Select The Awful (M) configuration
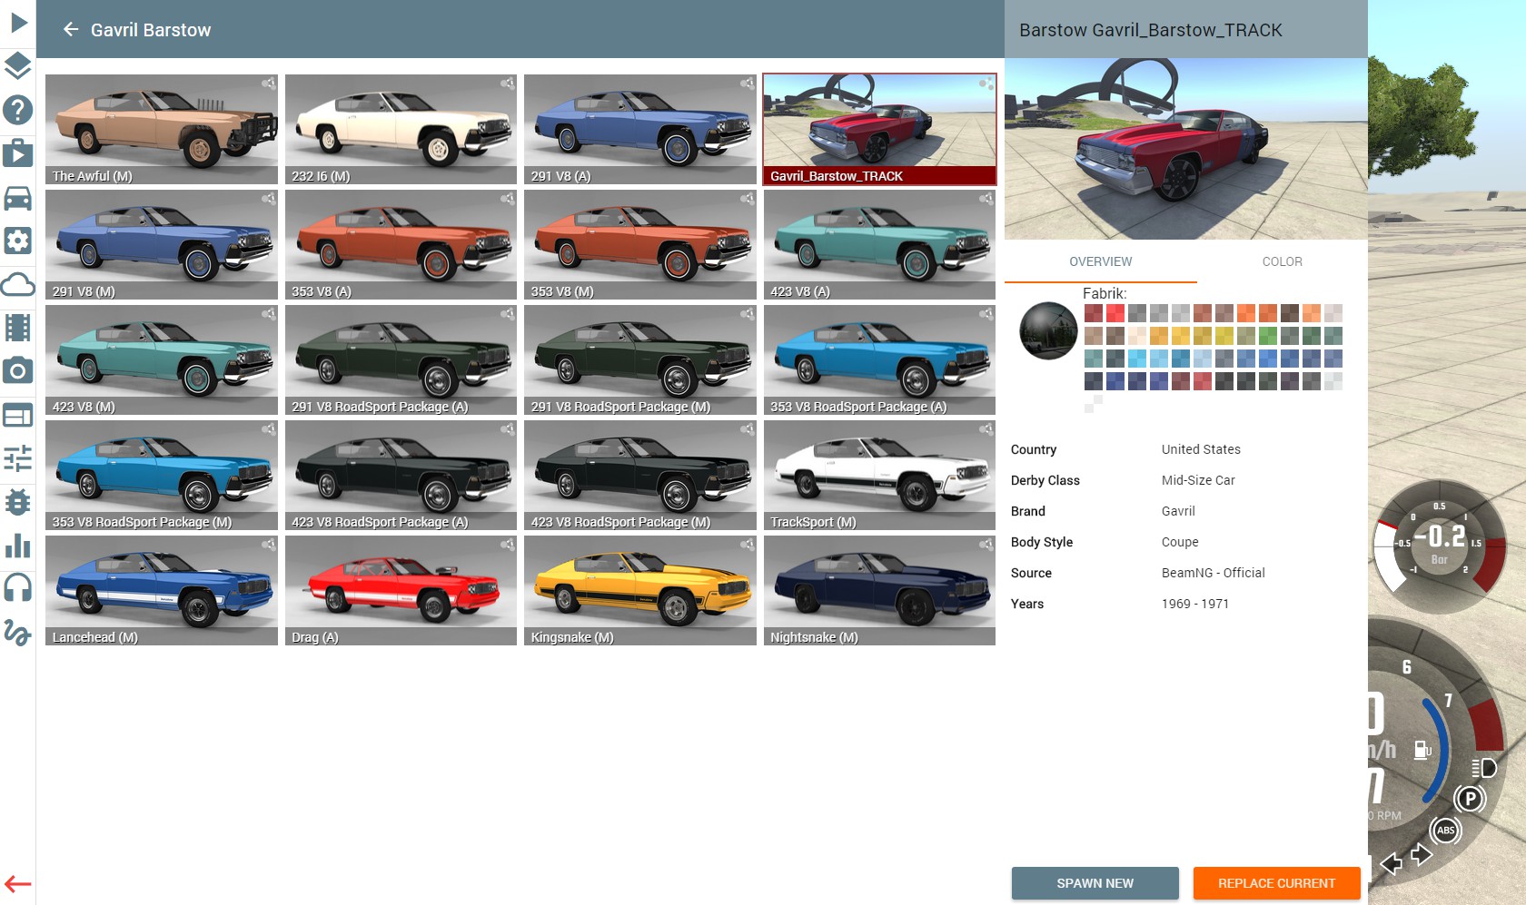Screen dimensions: 1526x905 [x=162, y=130]
